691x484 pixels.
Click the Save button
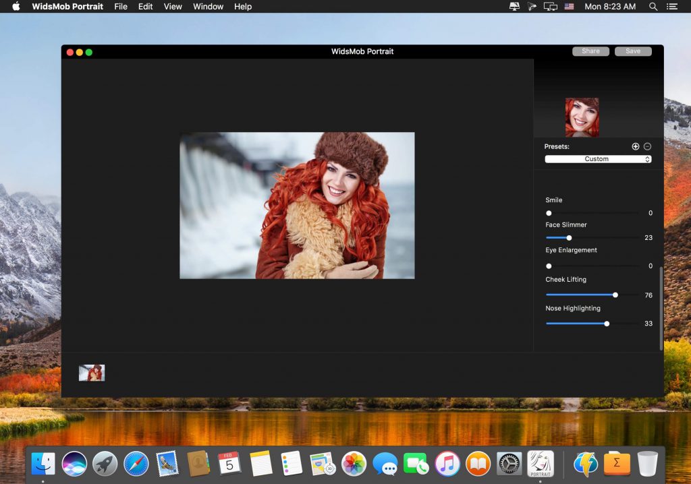632,51
